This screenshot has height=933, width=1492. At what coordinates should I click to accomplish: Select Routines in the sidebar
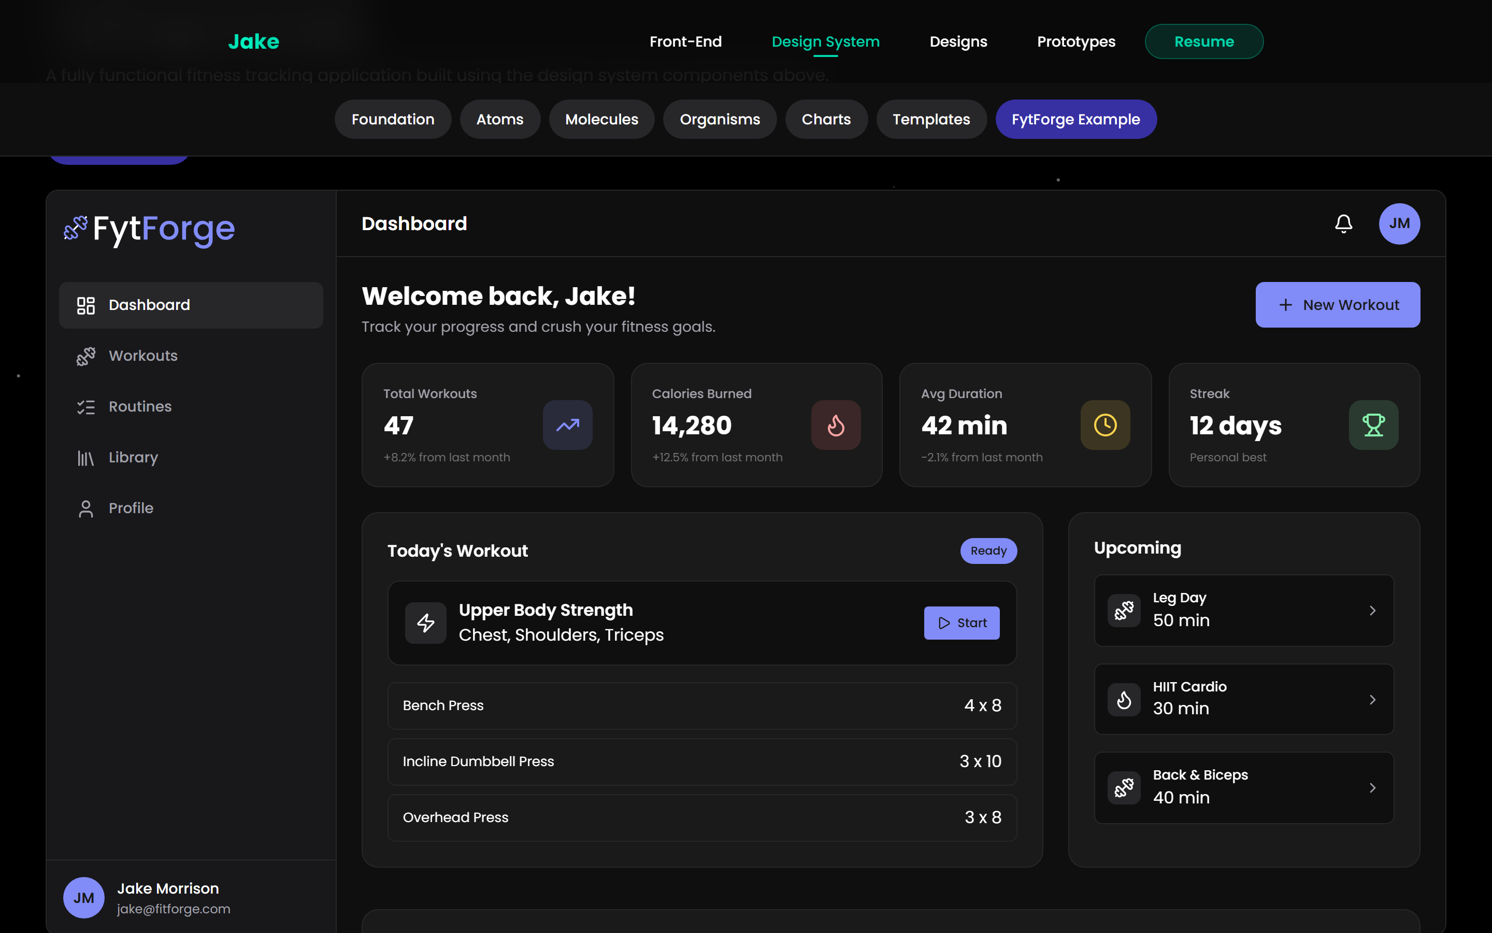pyautogui.click(x=140, y=407)
